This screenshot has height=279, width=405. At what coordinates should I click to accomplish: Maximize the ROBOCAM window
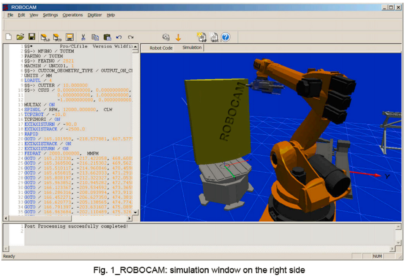point(391,7)
